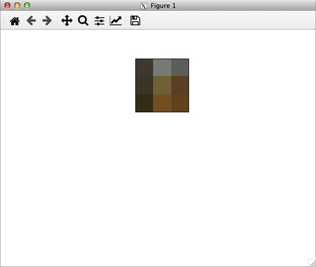Click the Home reset view icon
The width and height of the screenshot is (316, 267).
[x=15, y=21]
